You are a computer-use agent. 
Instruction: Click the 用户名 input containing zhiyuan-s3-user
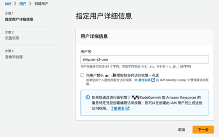pyautogui.click(x=145, y=59)
